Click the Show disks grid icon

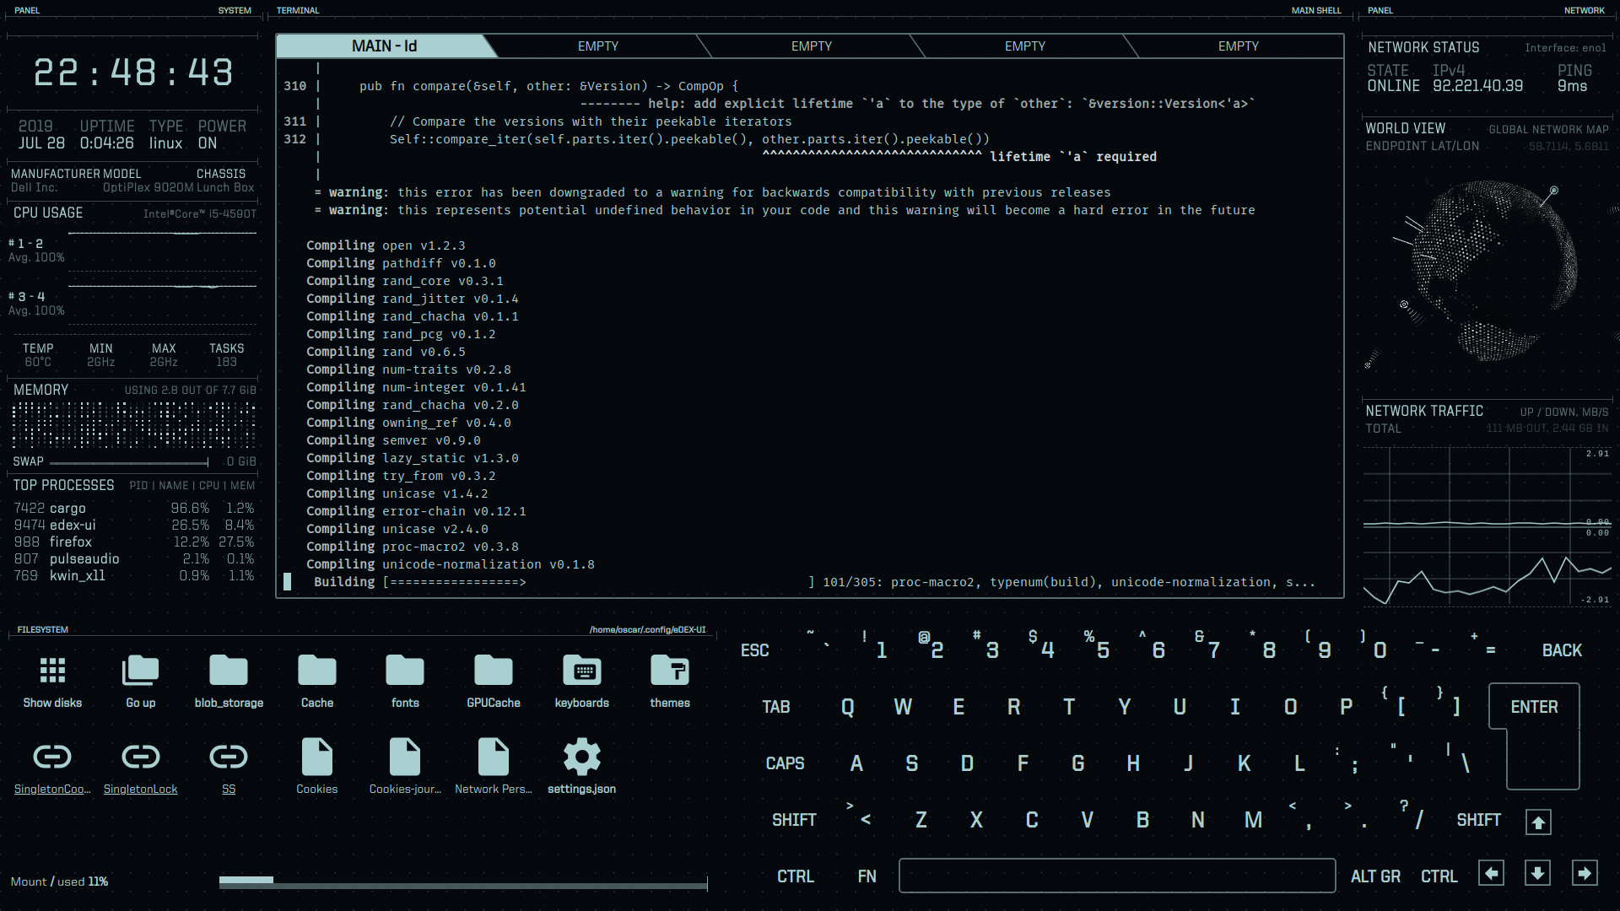tap(52, 671)
